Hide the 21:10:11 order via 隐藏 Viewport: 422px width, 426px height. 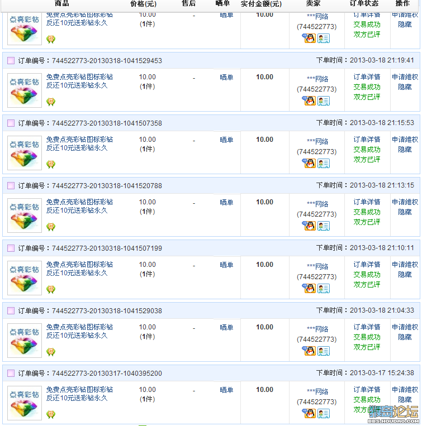(x=405, y=275)
